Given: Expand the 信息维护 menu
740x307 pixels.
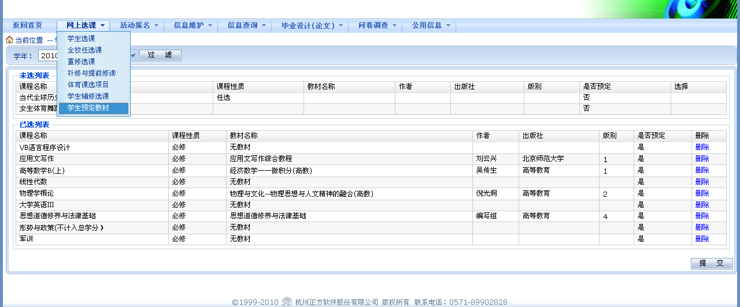Looking at the screenshot, I should tap(193, 25).
